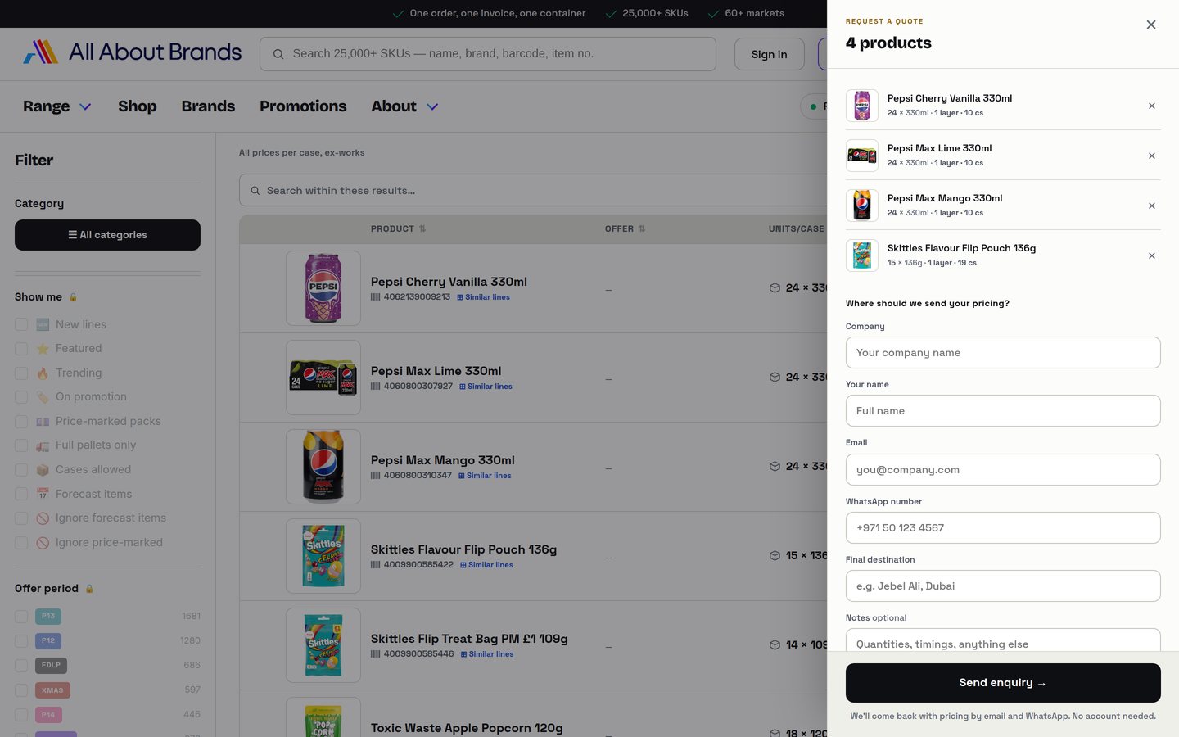Select the XMAS offer period checkbox
1179x737 pixels.
[21, 690]
